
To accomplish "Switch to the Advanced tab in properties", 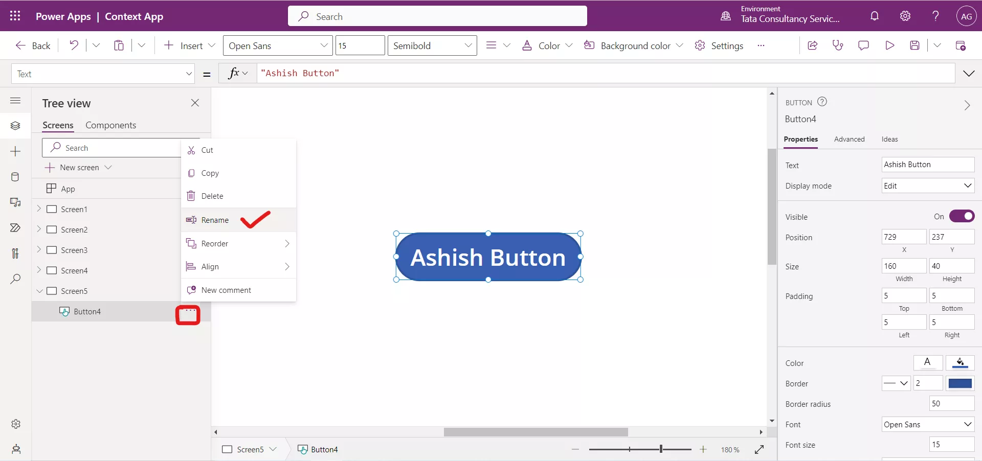I will pos(849,139).
